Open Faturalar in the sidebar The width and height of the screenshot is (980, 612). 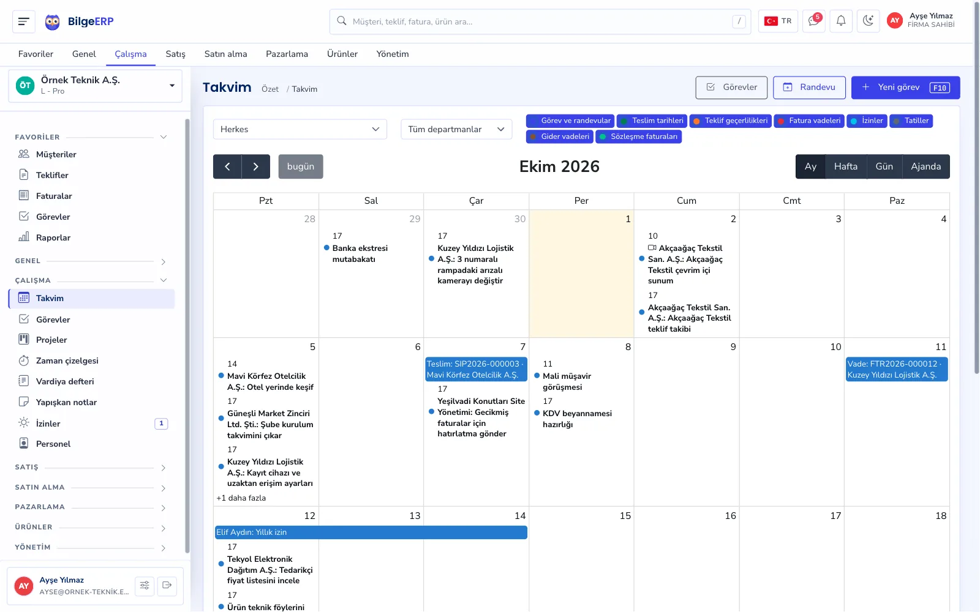(92, 196)
